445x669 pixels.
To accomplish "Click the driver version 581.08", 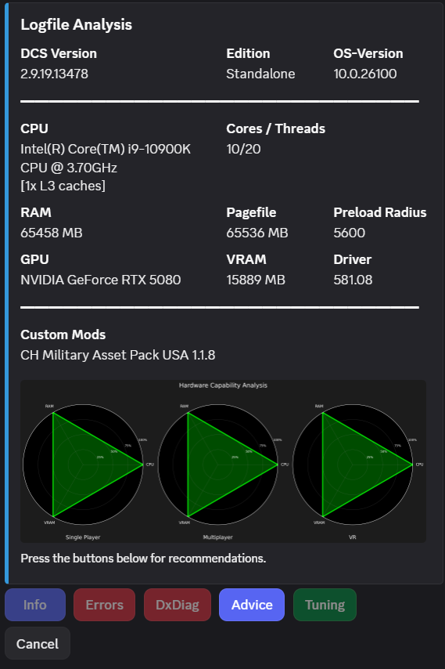I will point(353,280).
